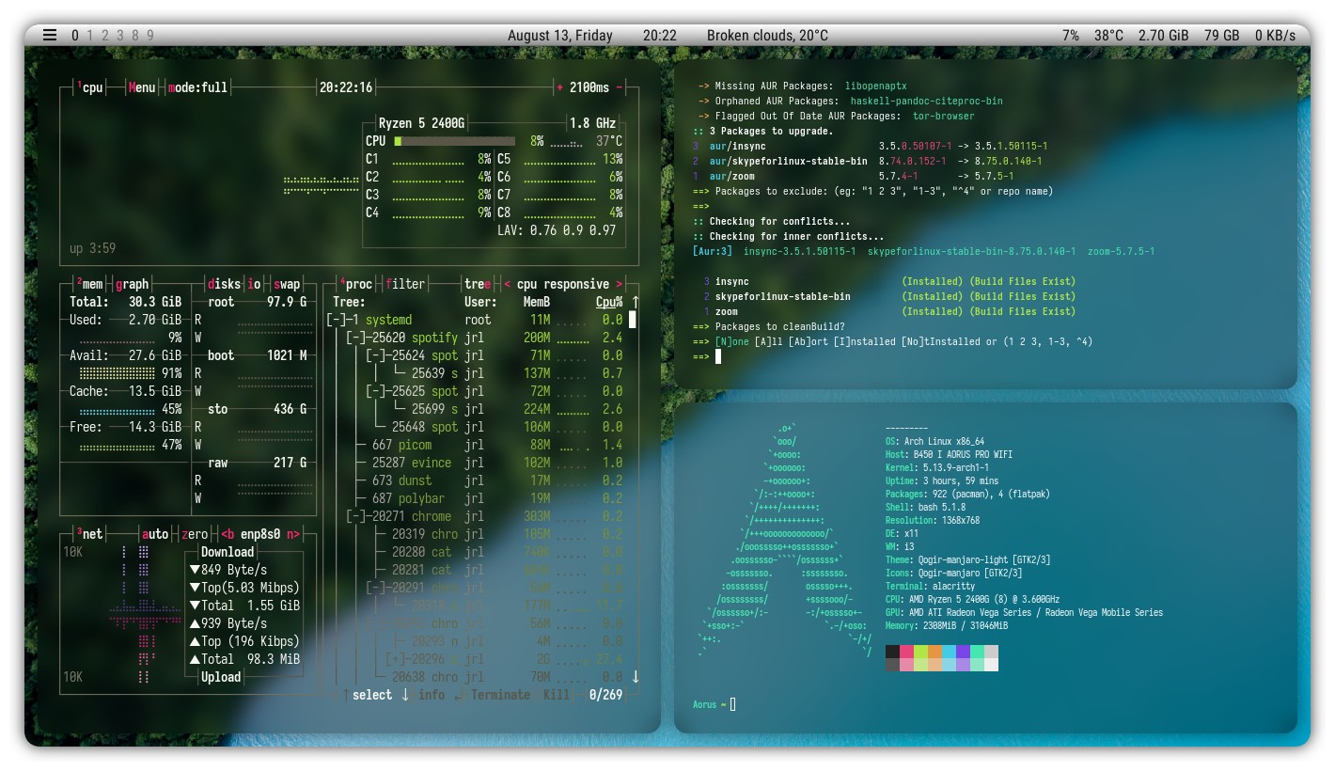Toggle the 'mode:full' view mode label
1335x771 pixels.
coord(198,87)
